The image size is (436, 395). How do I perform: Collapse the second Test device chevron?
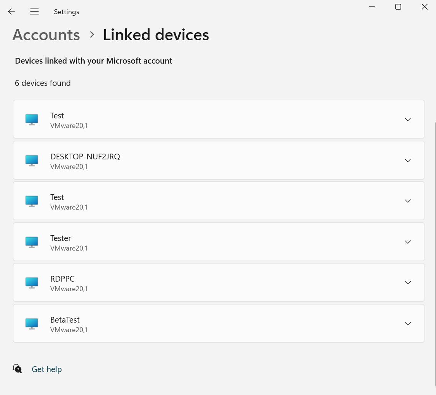[408, 201]
